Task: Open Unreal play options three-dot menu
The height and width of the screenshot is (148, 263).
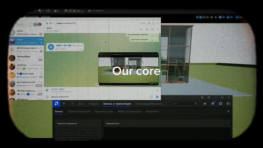Action: click(x=82, y=11)
